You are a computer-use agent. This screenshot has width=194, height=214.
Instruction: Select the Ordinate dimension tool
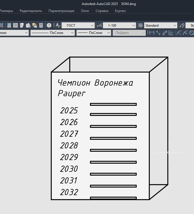[171, 33]
